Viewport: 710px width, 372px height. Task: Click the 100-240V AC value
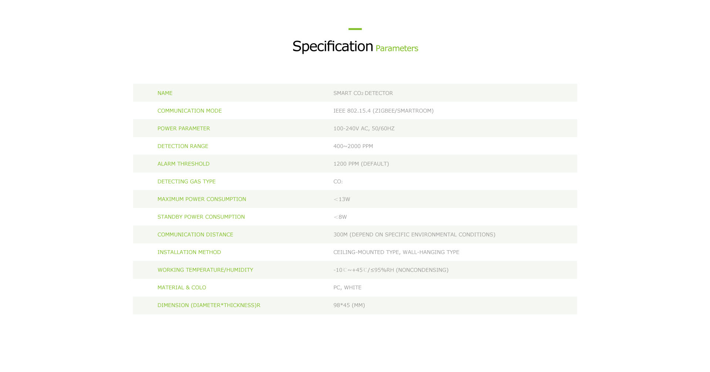364,128
